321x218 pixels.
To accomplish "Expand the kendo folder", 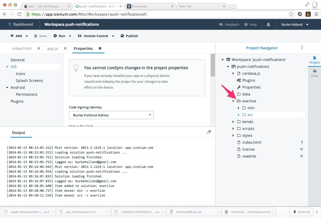I will point(233,122).
